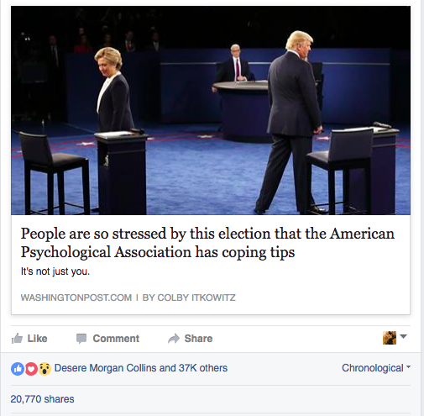The image size is (424, 416).
Task: Expand the arrow beside the profile avatar
Action: [x=403, y=336]
